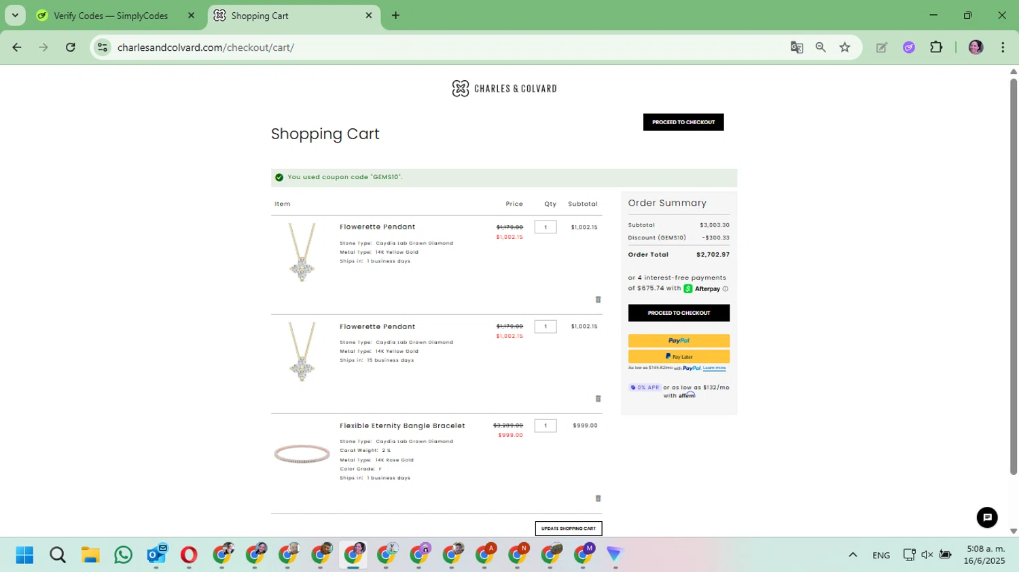Open the Flexible Eternity Bangle Bracelet link
Viewport: 1019px width, 572px height.
click(402, 426)
